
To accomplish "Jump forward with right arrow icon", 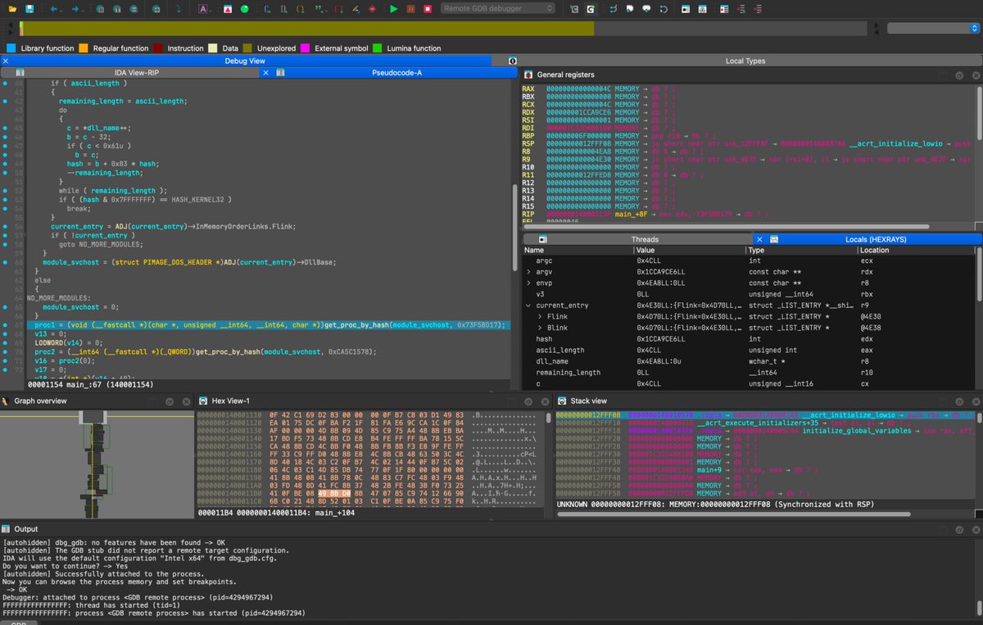I will coord(75,9).
